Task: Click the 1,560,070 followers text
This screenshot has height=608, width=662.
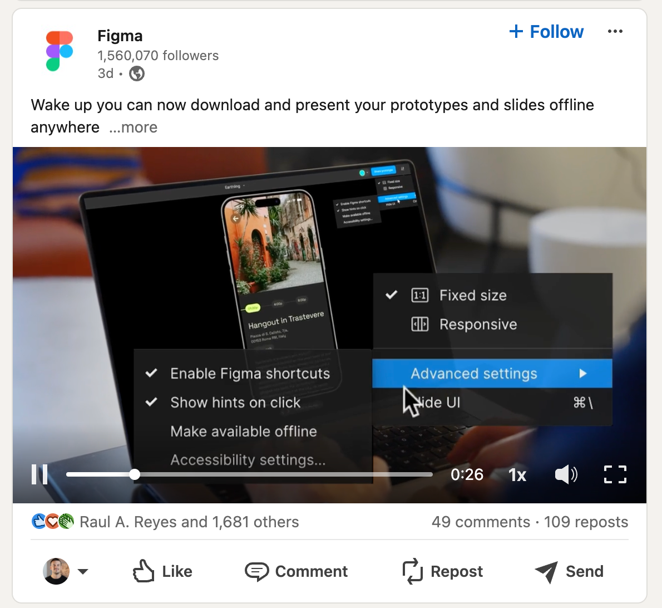Action: [158, 55]
